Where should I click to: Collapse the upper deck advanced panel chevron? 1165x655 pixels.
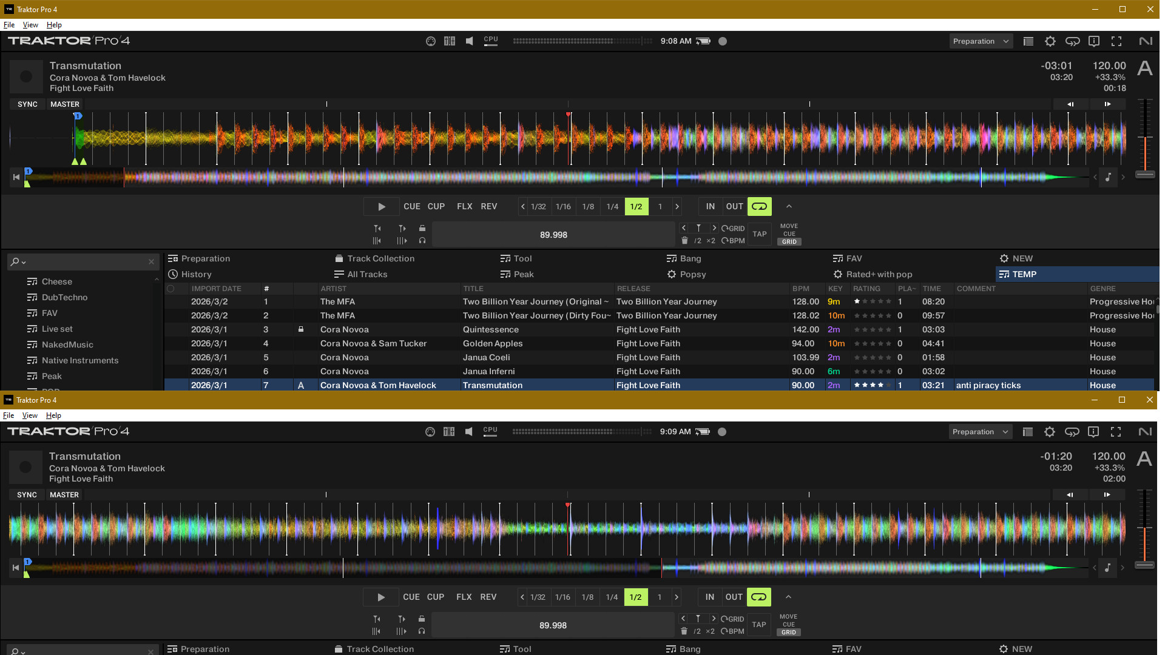pos(789,206)
